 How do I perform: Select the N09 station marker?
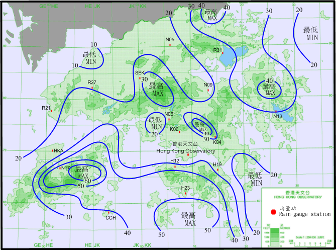(x=208, y=90)
